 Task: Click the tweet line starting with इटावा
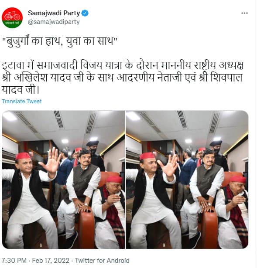pyautogui.click(x=123, y=65)
